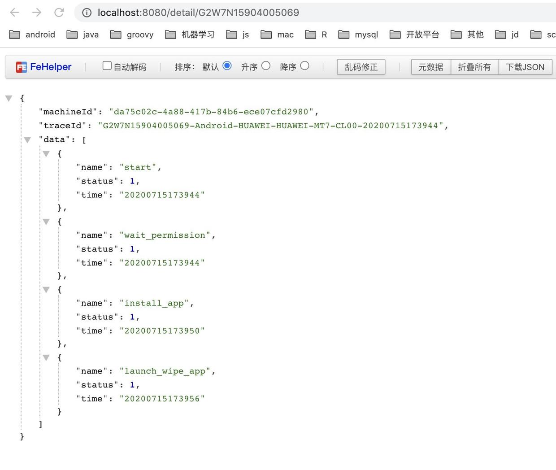Collapse the root JSON object triangle
556x470 pixels.
point(9,98)
